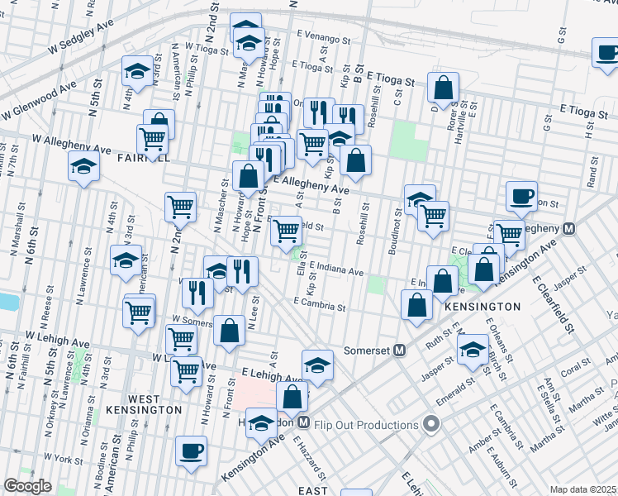
Task: Click the shopping bag marker above Huntingdon station
Action: 292,398
